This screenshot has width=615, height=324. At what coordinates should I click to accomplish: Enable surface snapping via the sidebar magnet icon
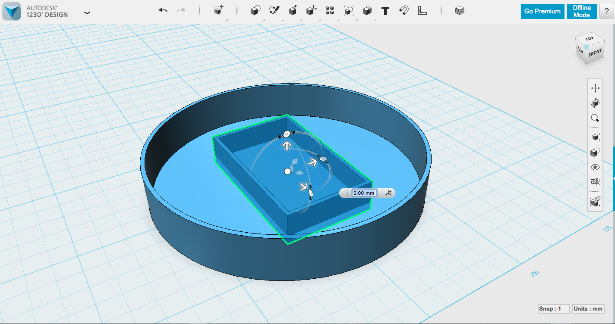click(595, 200)
